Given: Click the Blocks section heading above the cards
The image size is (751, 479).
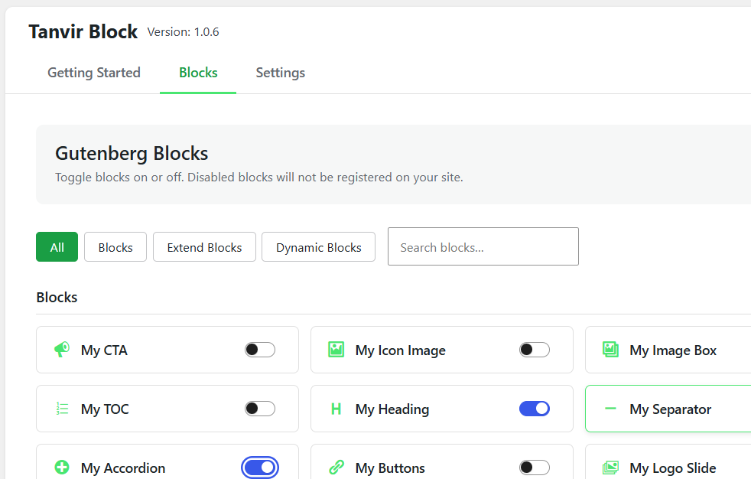Looking at the screenshot, I should [57, 298].
